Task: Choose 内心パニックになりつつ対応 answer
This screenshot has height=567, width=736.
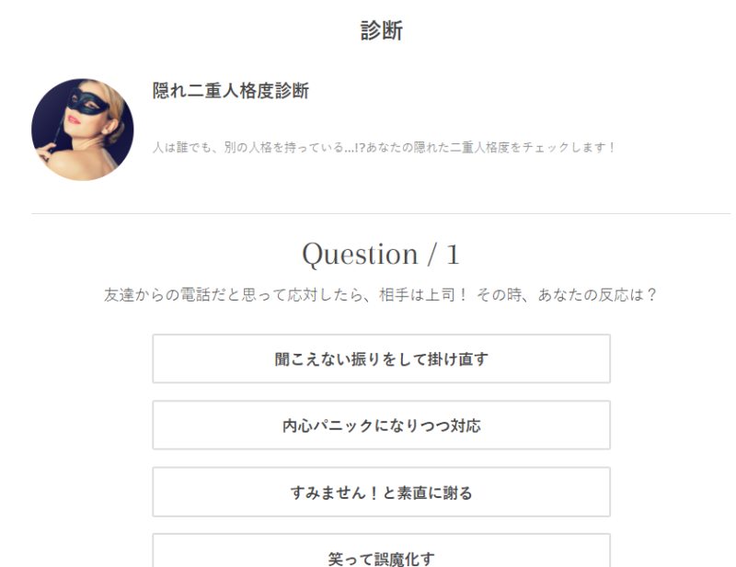Action: click(x=381, y=425)
